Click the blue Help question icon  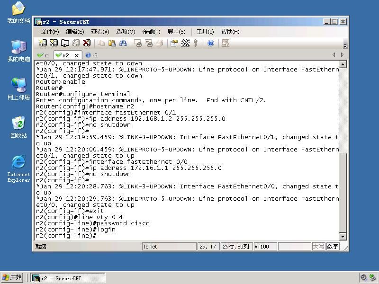click(x=211, y=43)
